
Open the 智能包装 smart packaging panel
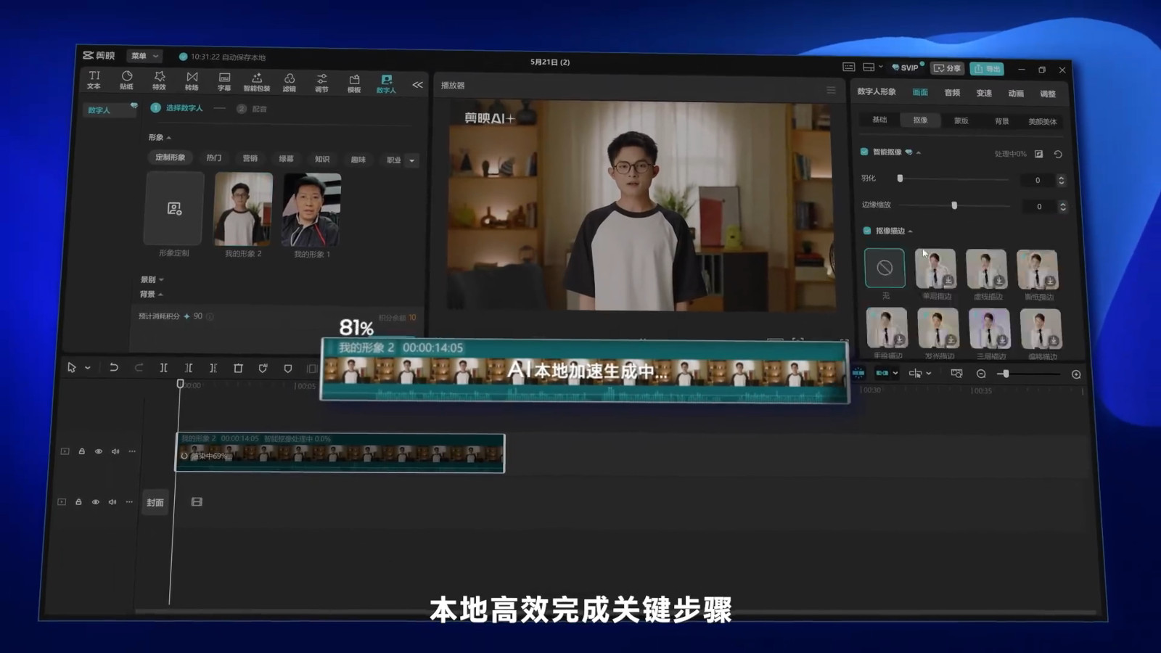point(256,81)
